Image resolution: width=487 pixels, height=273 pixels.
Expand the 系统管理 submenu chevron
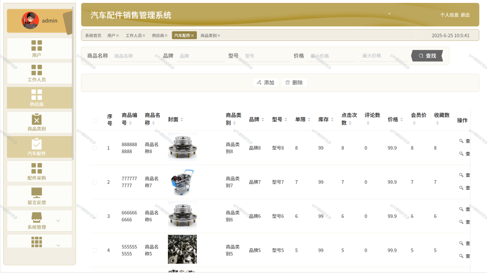click(x=58, y=221)
